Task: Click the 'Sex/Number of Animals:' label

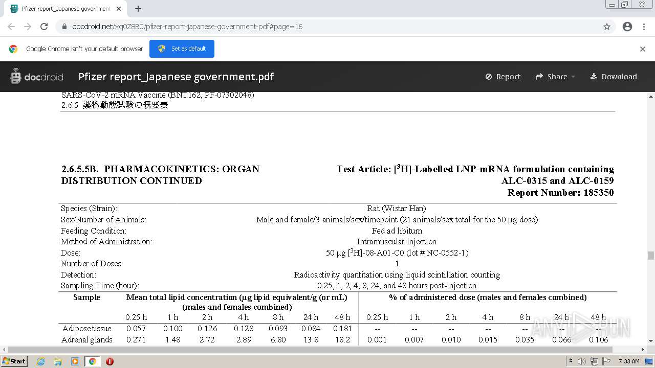Action: [x=103, y=220]
